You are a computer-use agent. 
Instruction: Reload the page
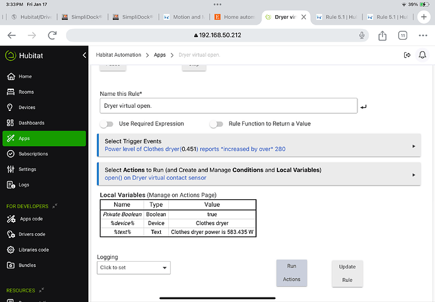coord(52,35)
